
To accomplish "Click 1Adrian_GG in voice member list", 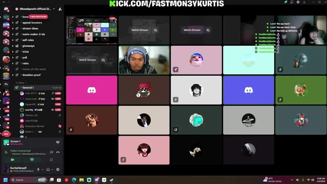I will (x=40, y=115).
